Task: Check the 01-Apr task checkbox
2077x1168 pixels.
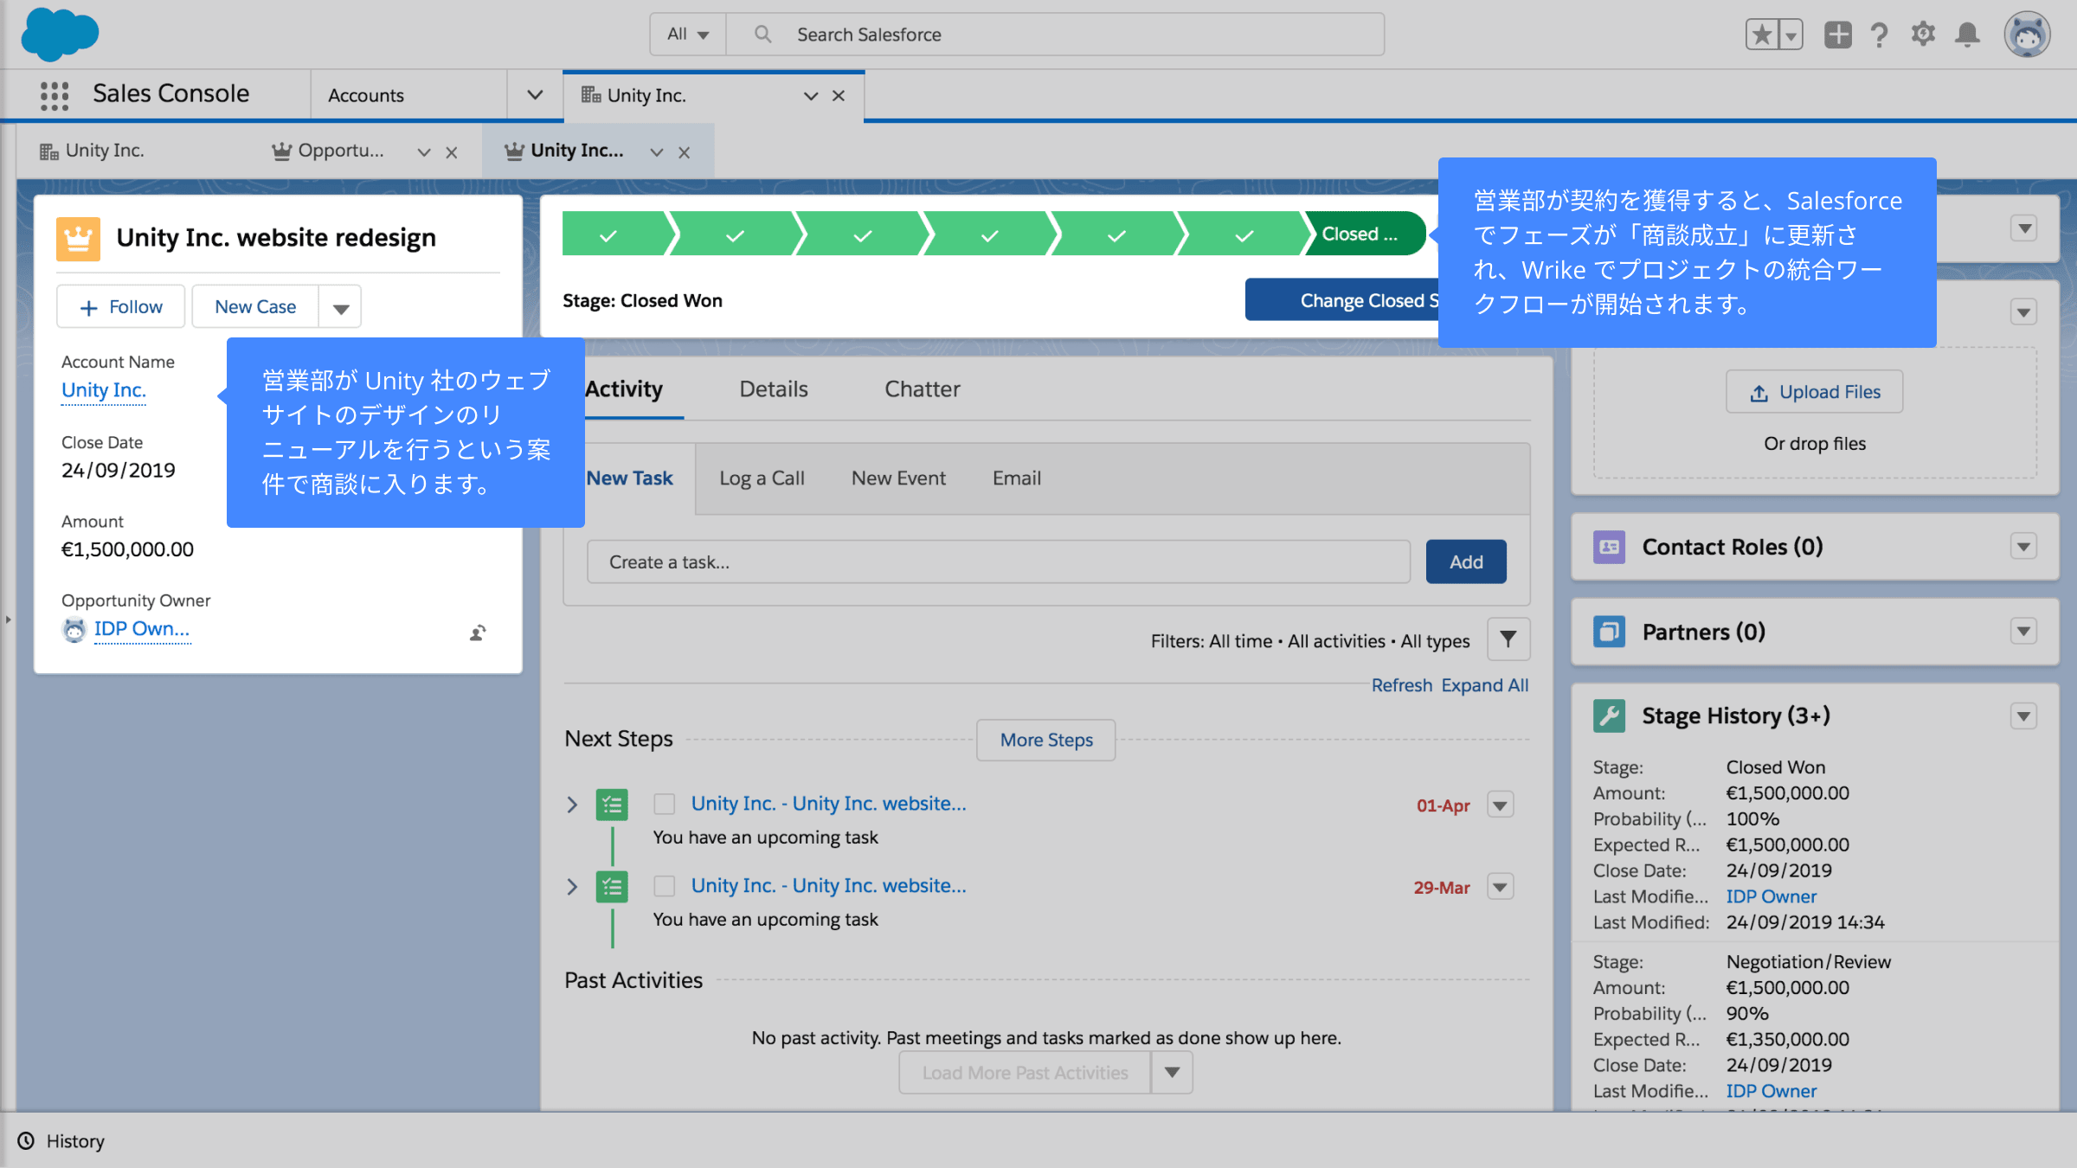Action: point(665,804)
